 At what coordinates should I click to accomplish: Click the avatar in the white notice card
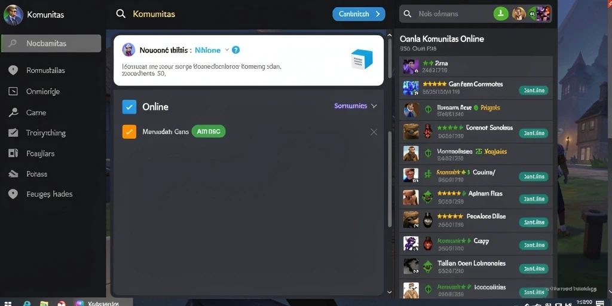point(129,50)
